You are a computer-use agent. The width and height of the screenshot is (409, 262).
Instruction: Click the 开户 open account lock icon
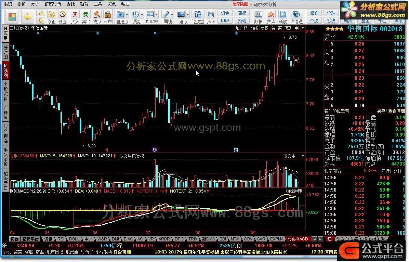pyautogui.click(x=107, y=17)
